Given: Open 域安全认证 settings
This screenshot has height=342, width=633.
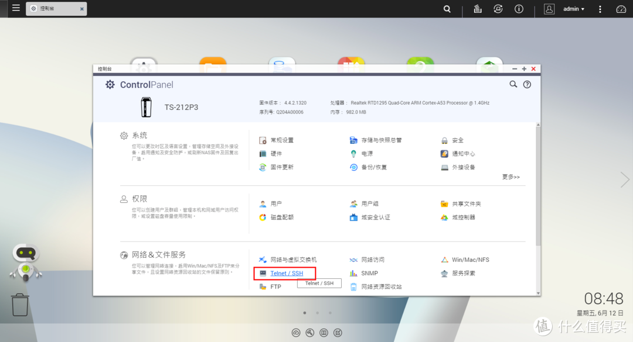Looking at the screenshot, I should (x=370, y=217).
